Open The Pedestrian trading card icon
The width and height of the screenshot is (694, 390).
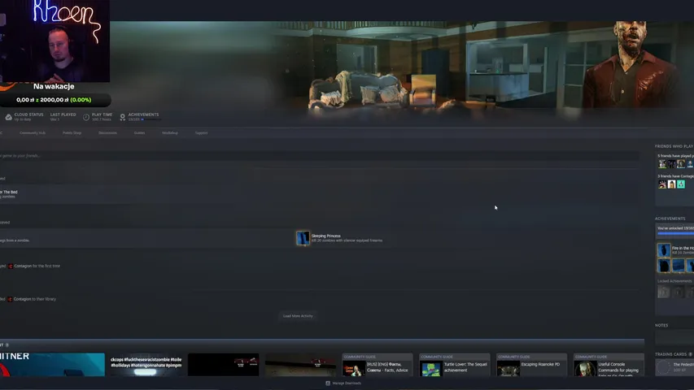663,367
